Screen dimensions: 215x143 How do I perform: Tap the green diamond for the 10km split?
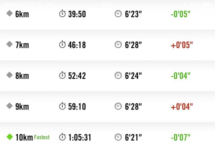click(10, 137)
